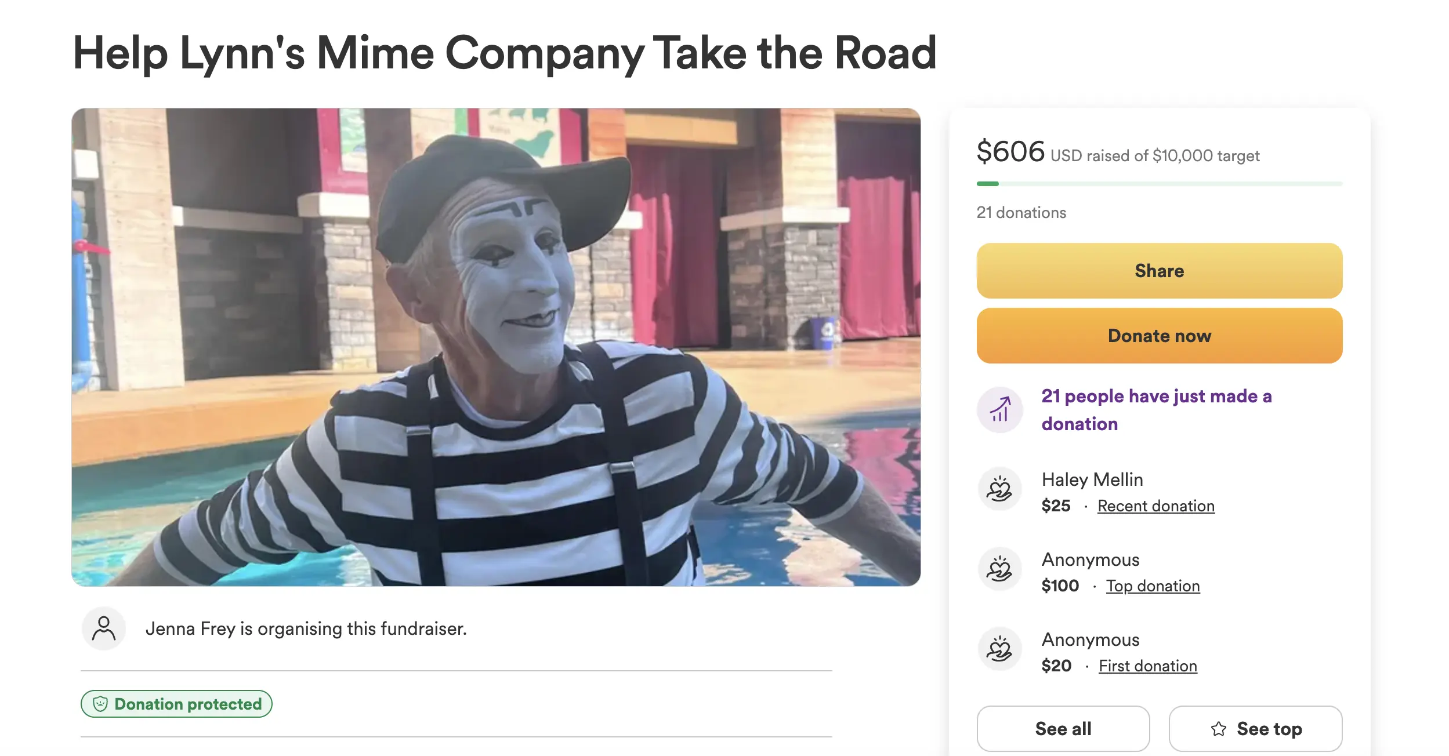Follow the Recent donation link

coord(1155,506)
